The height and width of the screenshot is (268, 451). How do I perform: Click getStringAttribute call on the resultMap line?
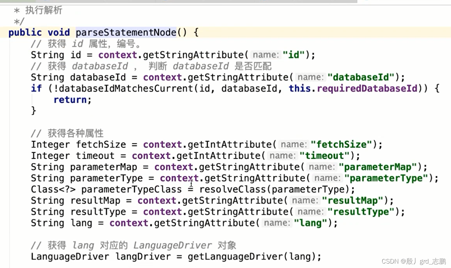[232, 200]
